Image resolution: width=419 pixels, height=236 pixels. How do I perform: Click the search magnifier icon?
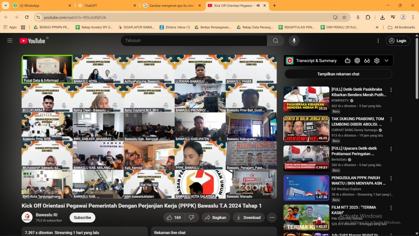pos(275,40)
